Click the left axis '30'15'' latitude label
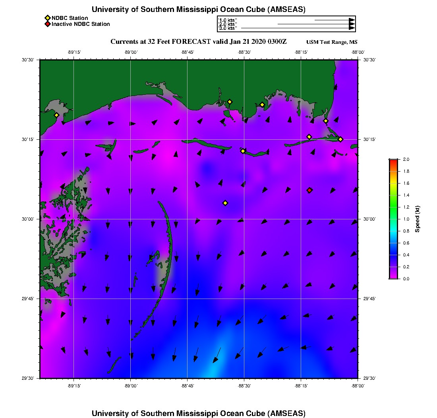 tap(28, 139)
